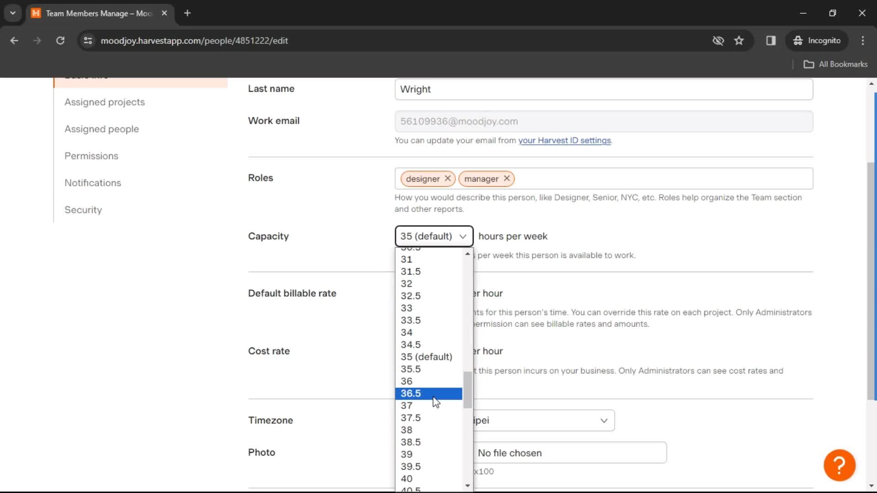Screen dimensions: 877x493
Task: Click the Incognito profile button
Action: [817, 41]
